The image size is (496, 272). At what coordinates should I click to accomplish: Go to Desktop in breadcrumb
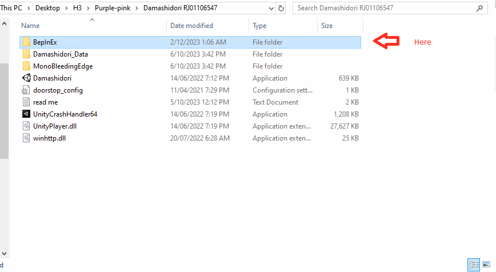pos(47,8)
